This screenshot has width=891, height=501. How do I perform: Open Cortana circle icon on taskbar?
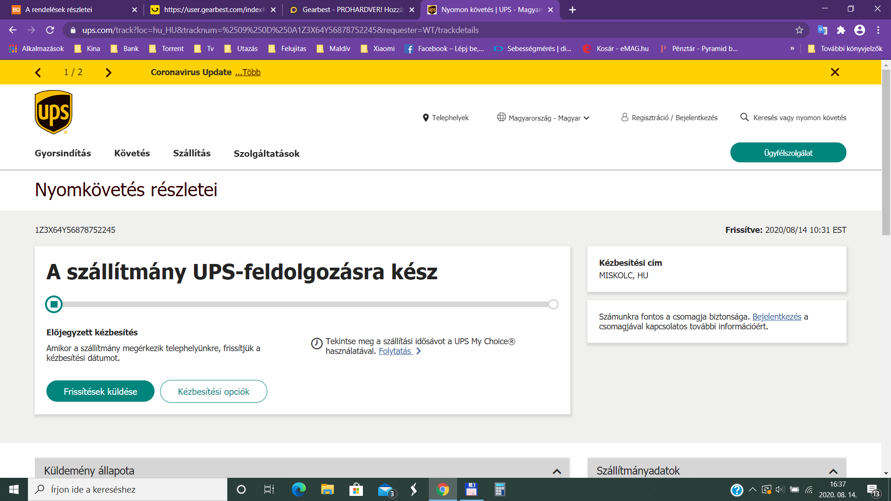pos(241,489)
